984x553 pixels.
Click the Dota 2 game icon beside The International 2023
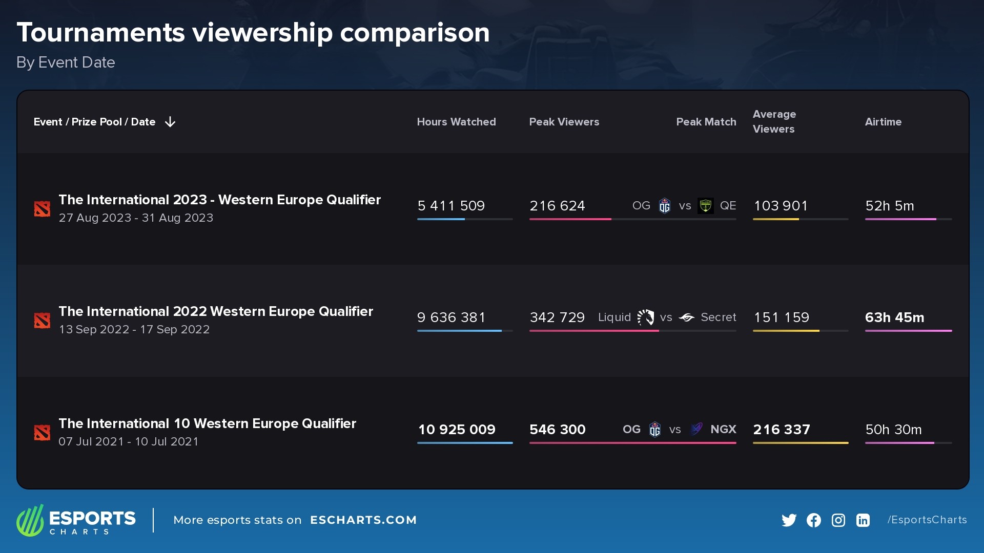[42, 208]
